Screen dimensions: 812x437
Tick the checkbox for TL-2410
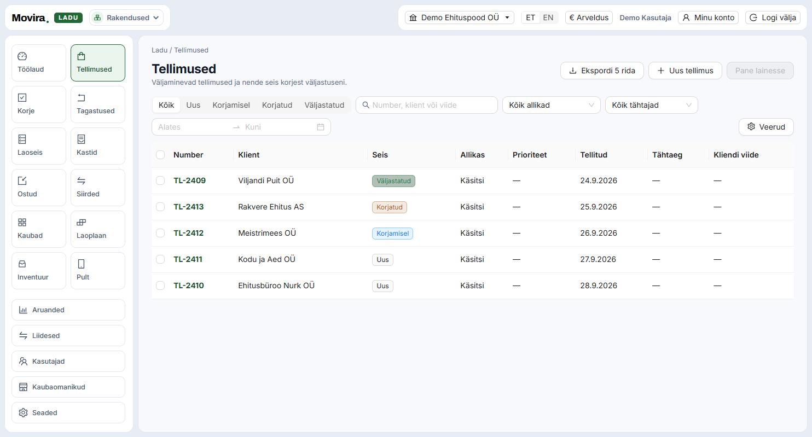click(x=160, y=285)
